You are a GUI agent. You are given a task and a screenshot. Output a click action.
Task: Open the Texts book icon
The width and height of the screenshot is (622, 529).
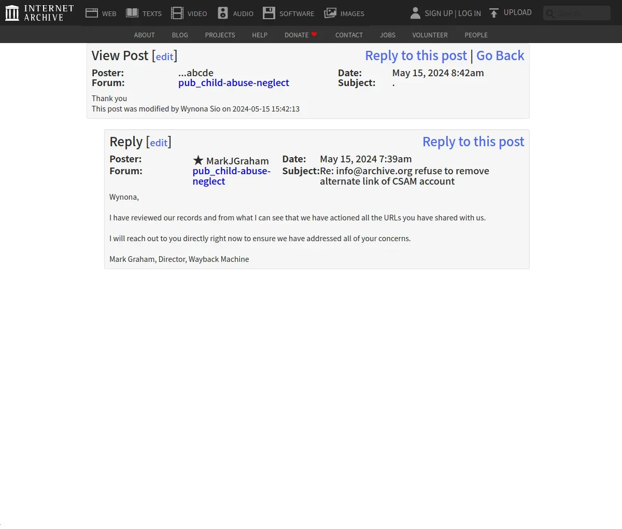pyautogui.click(x=132, y=13)
